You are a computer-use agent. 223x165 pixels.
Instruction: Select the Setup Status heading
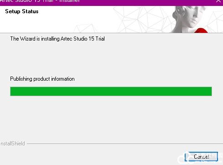tap(22, 11)
